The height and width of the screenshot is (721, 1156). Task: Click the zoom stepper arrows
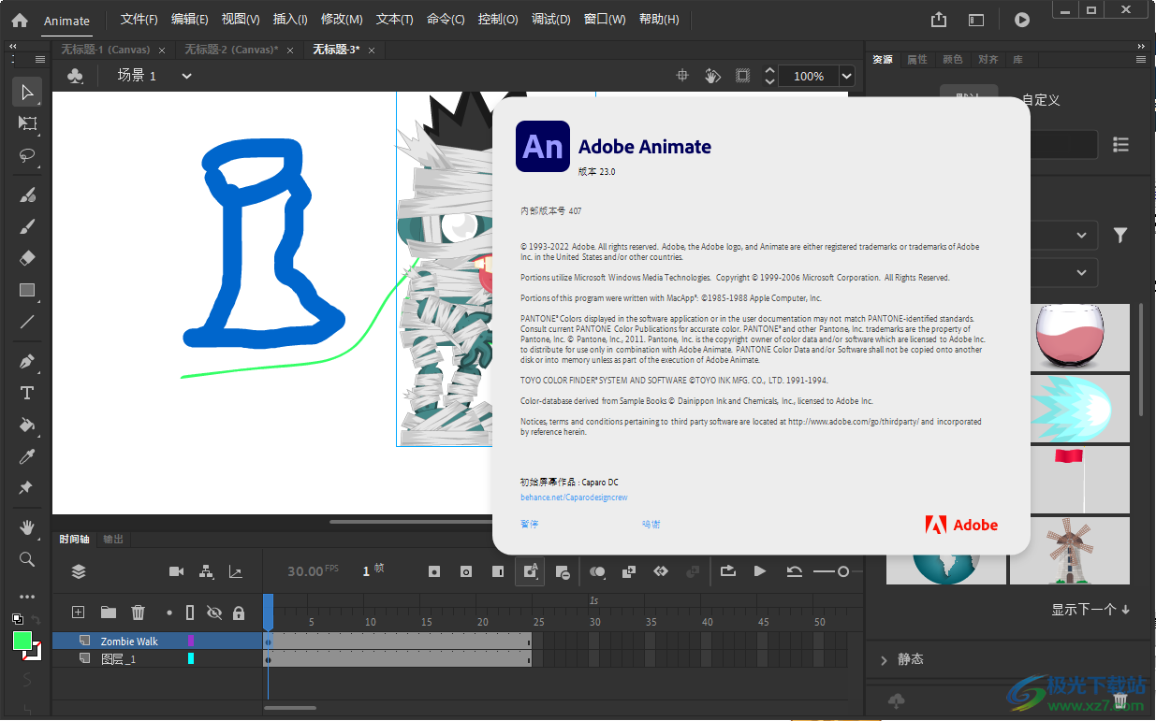770,76
